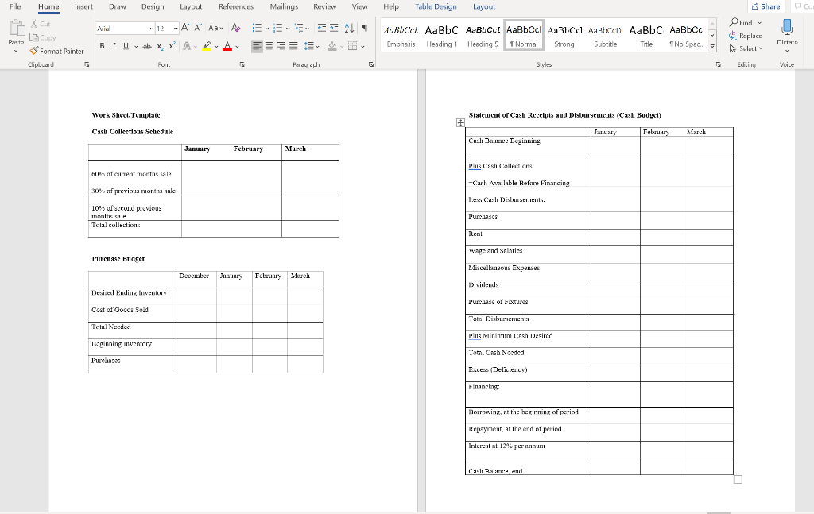Decrease paragraph indent
The image size is (814, 514).
322,28
